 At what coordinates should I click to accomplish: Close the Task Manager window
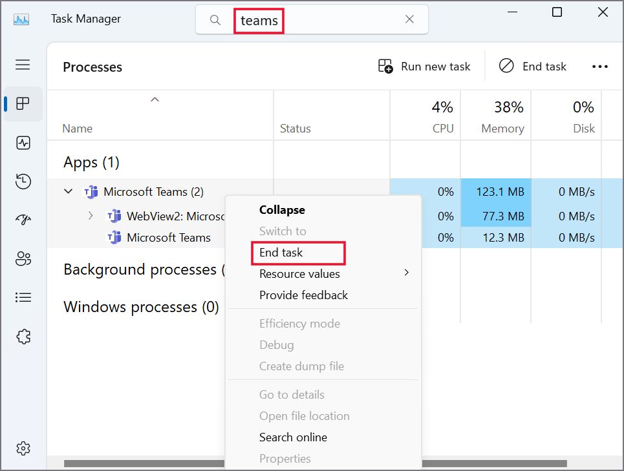point(603,12)
